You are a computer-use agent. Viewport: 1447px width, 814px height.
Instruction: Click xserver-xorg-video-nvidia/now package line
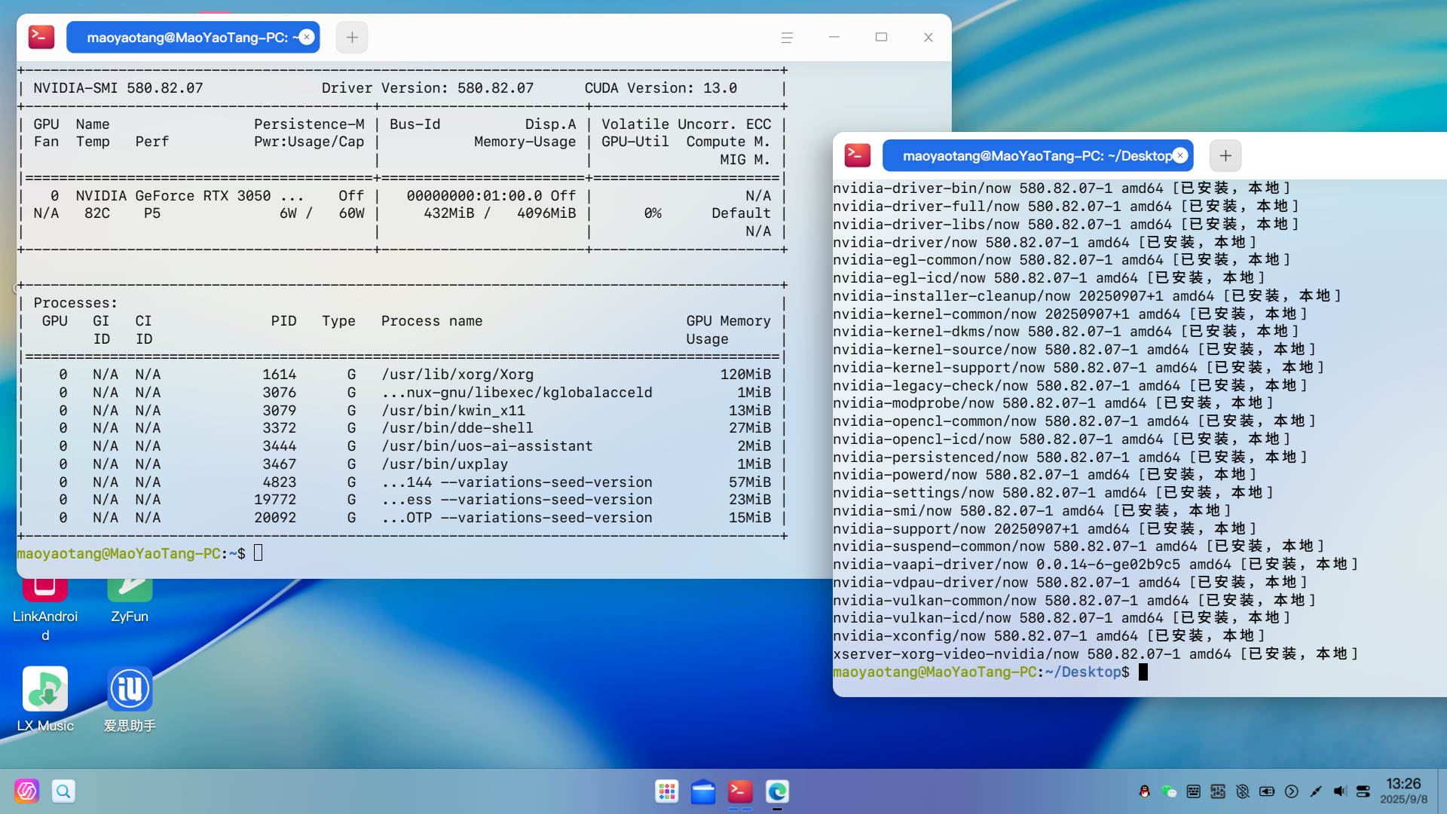pos(1095,654)
